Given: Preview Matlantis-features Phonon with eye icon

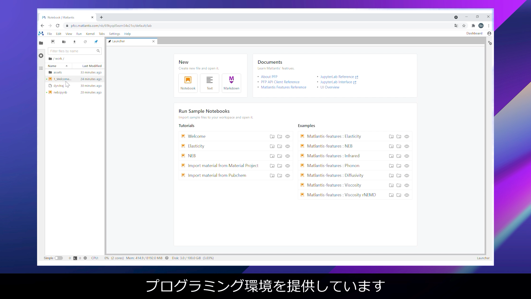Looking at the screenshot, I should (407, 166).
